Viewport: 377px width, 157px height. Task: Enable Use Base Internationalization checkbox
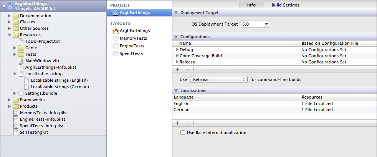coord(183,133)
